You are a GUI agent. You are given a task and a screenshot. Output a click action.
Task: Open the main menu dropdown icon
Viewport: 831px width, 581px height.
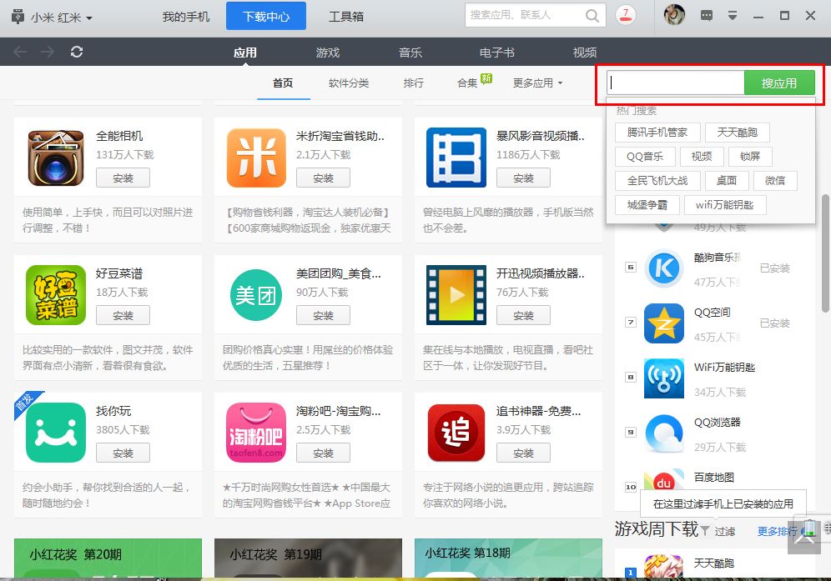tap(733, 15)
